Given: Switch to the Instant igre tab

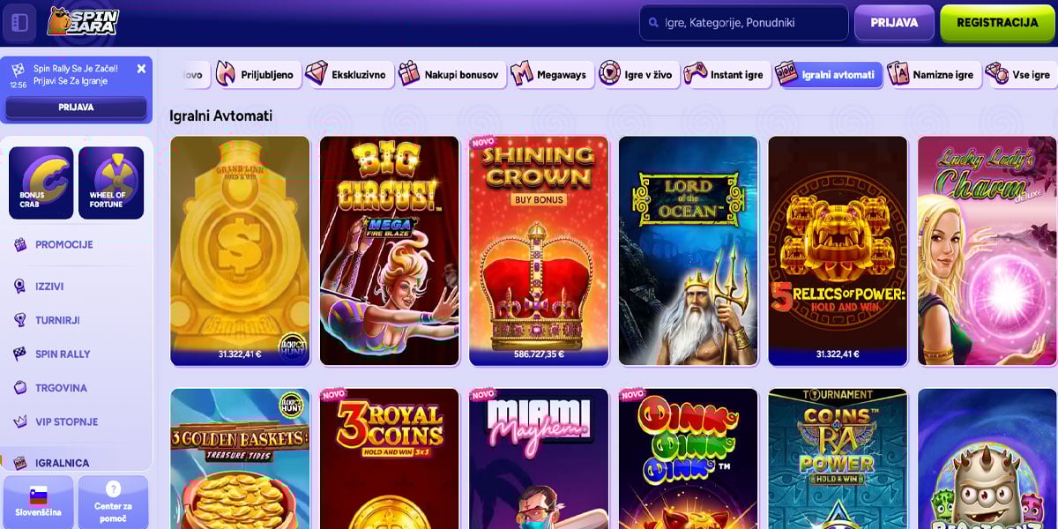Looking at the screenshot, I should [x=726, y=74].
